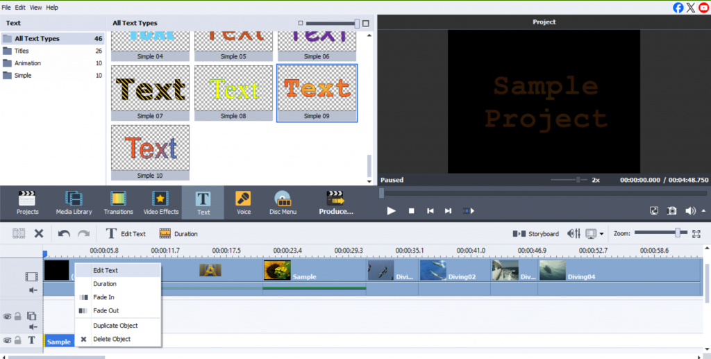Toggle the lock on the text track
This screenshot has height=359, width=711.
tap(19, 340)
